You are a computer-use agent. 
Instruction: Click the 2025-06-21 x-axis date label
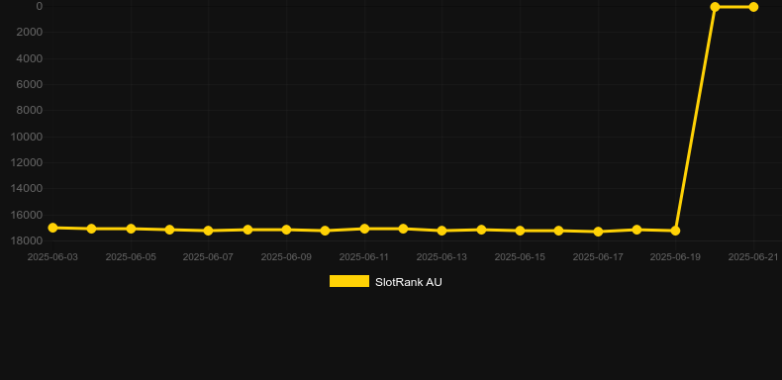pyautogui.click(x=753, y=257)
